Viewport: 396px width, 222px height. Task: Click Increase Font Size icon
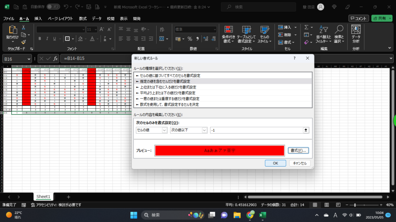click(102, 29)
